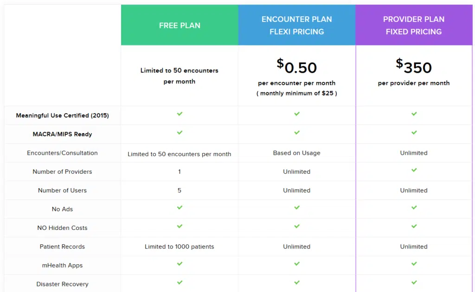This screenshot has height=292, width=475.
Task: Click Based on Usage cell text
Action: [297, 153]
